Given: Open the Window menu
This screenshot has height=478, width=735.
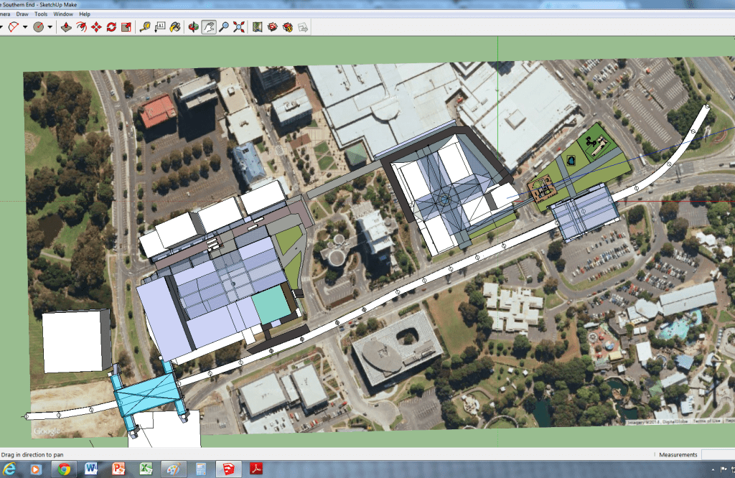Looking at the screenshot, I should 63,14.
